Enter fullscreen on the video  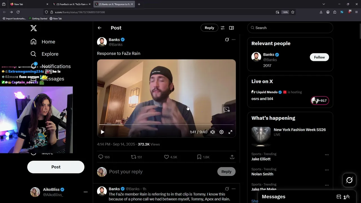(230, 132)
